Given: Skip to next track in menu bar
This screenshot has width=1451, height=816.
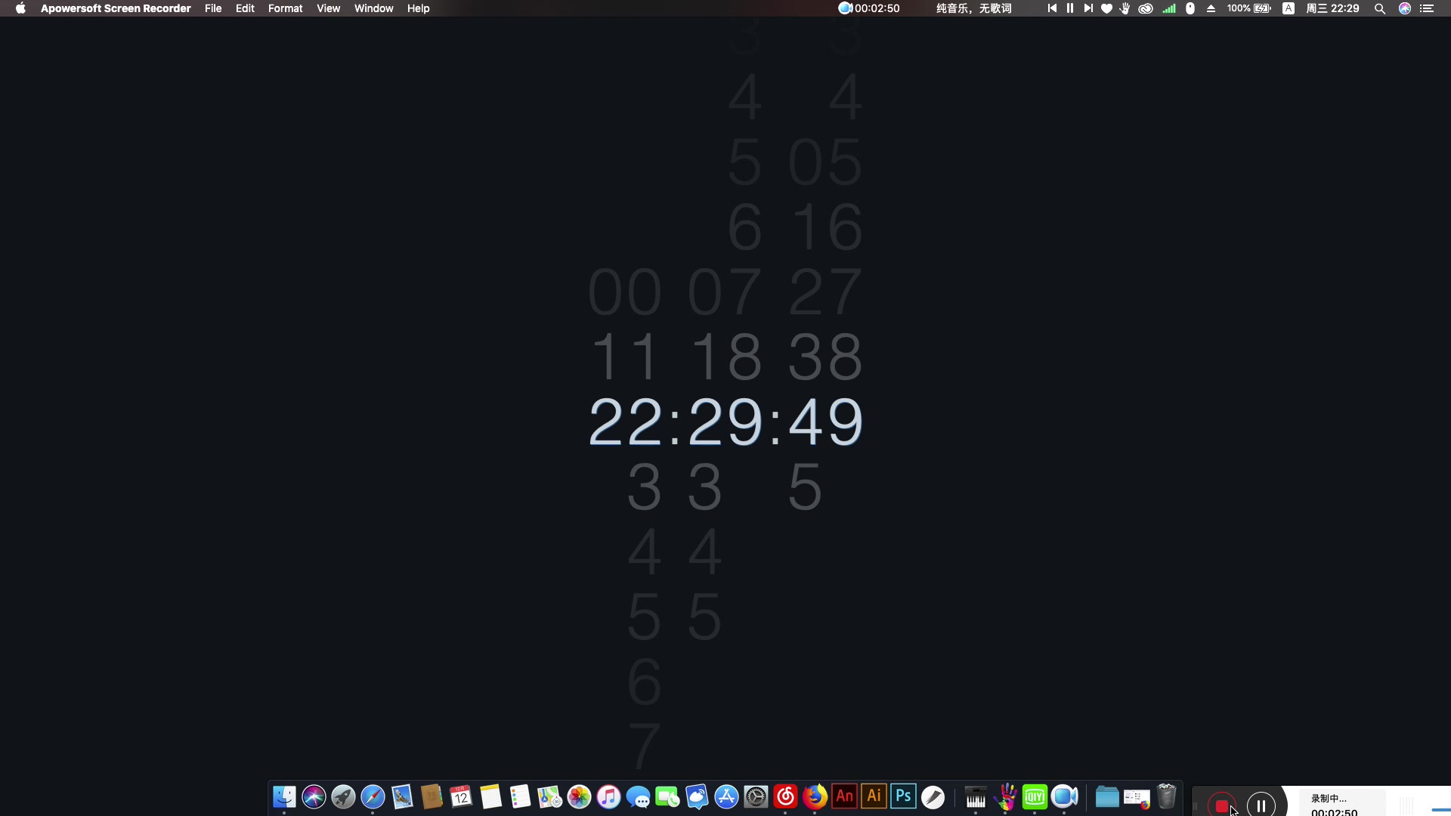Looking at the screenshot, I should pyautogui.click(x=1088, y=8).
